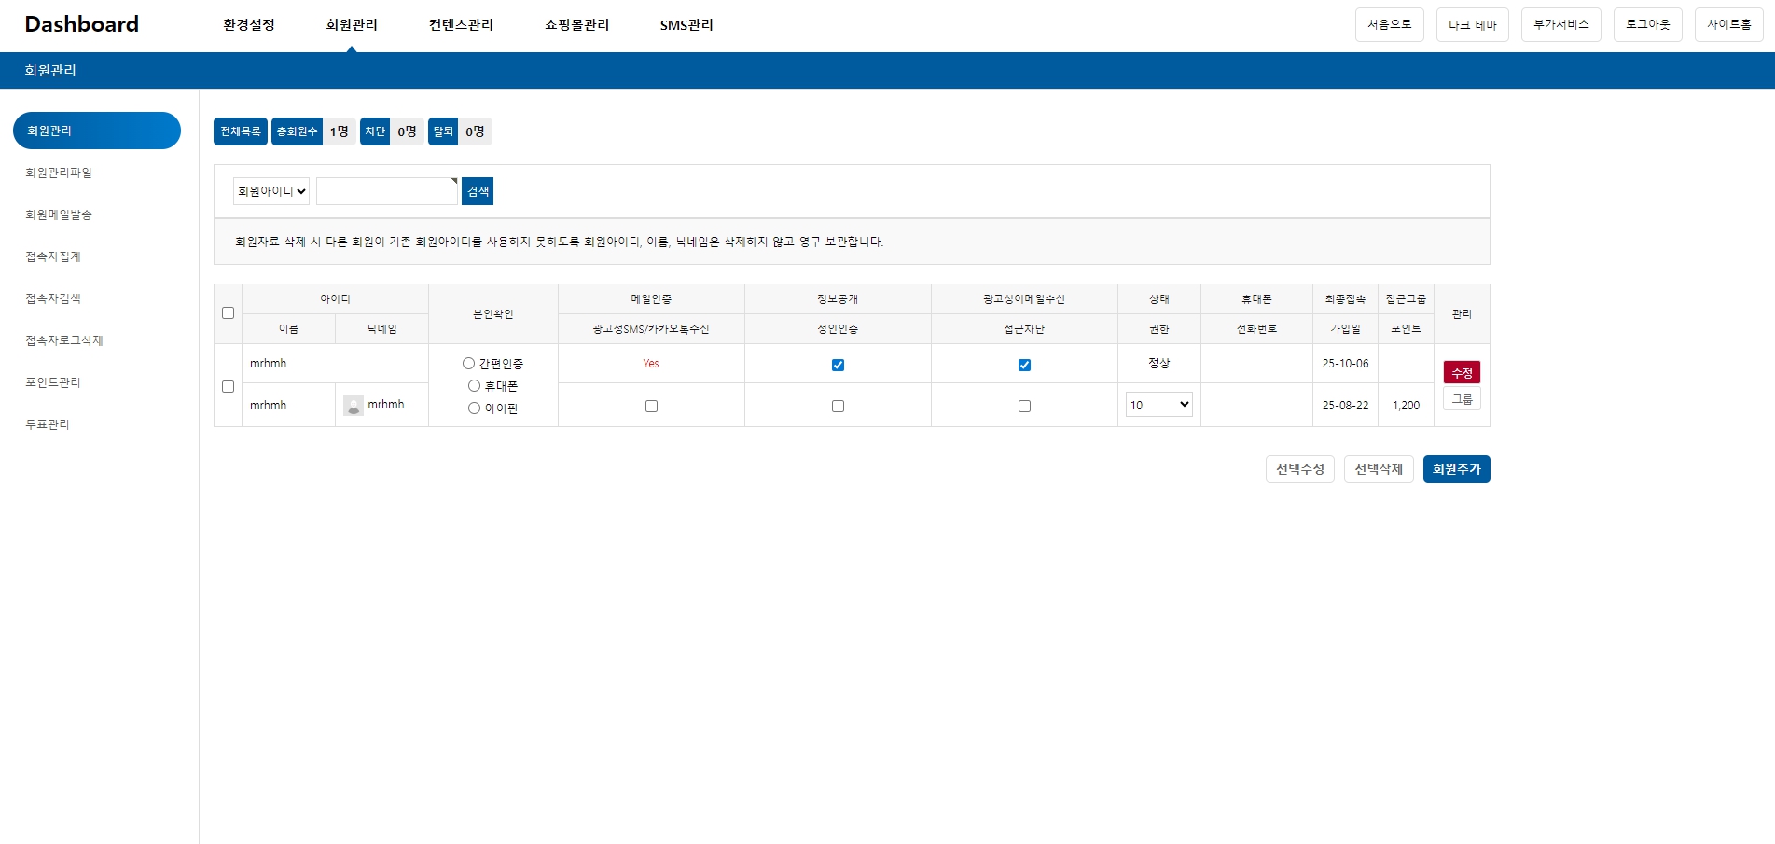This screenshot has height=844, width=1775.
Task: Open 접속자집계 from the sidebar
Action: (53, 256)
